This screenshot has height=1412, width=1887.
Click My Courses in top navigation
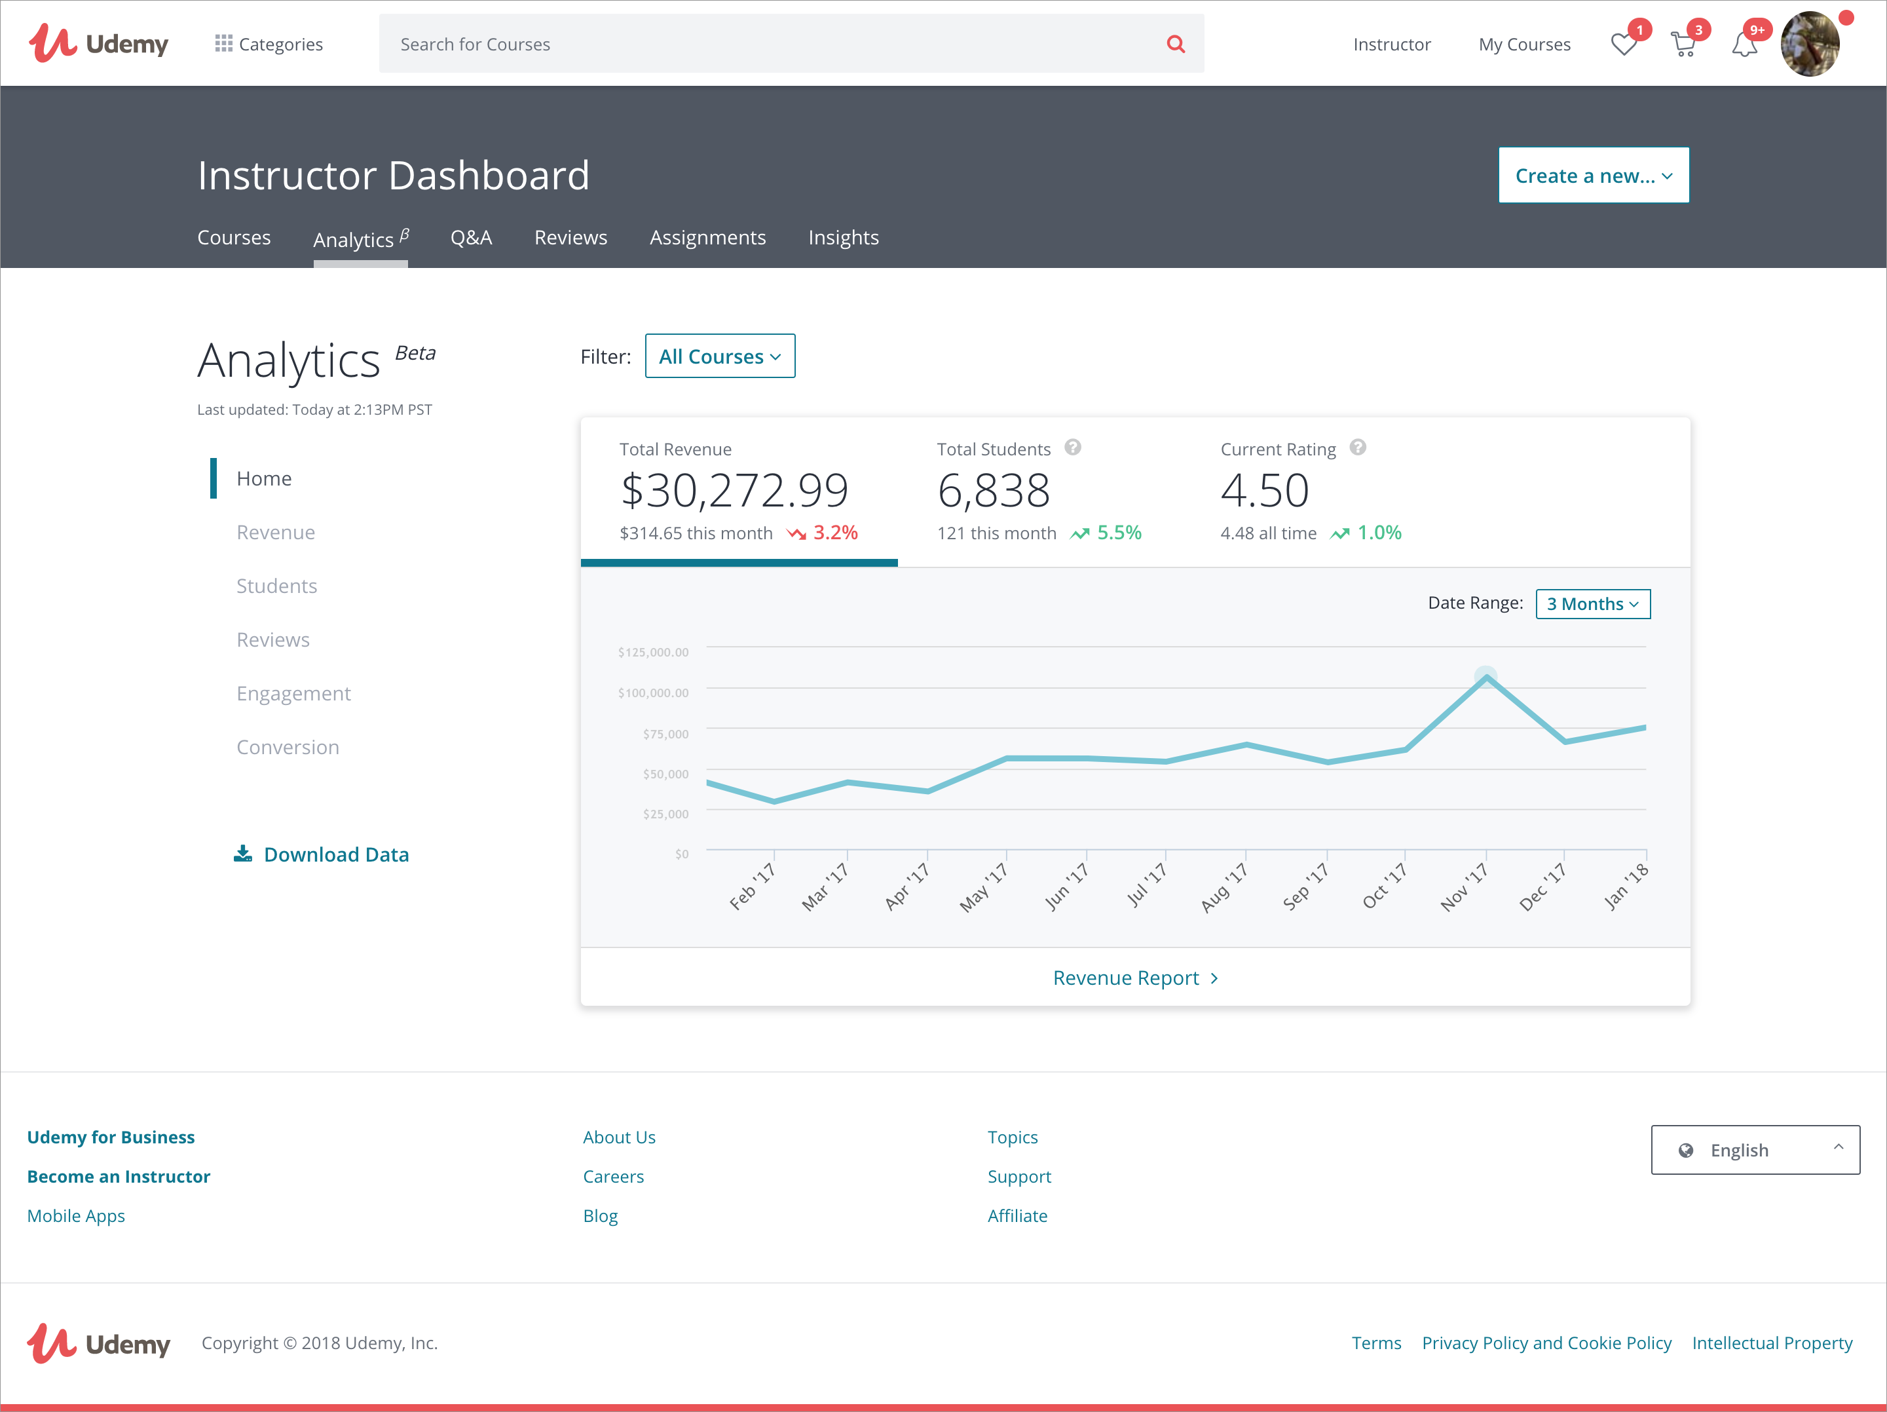[x=1524, y=45]
